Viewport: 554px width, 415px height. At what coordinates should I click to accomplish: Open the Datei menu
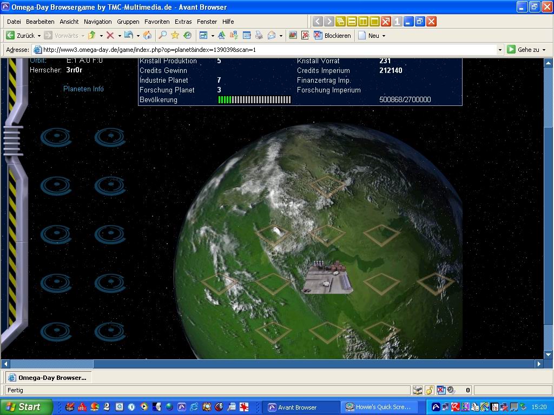14,22
